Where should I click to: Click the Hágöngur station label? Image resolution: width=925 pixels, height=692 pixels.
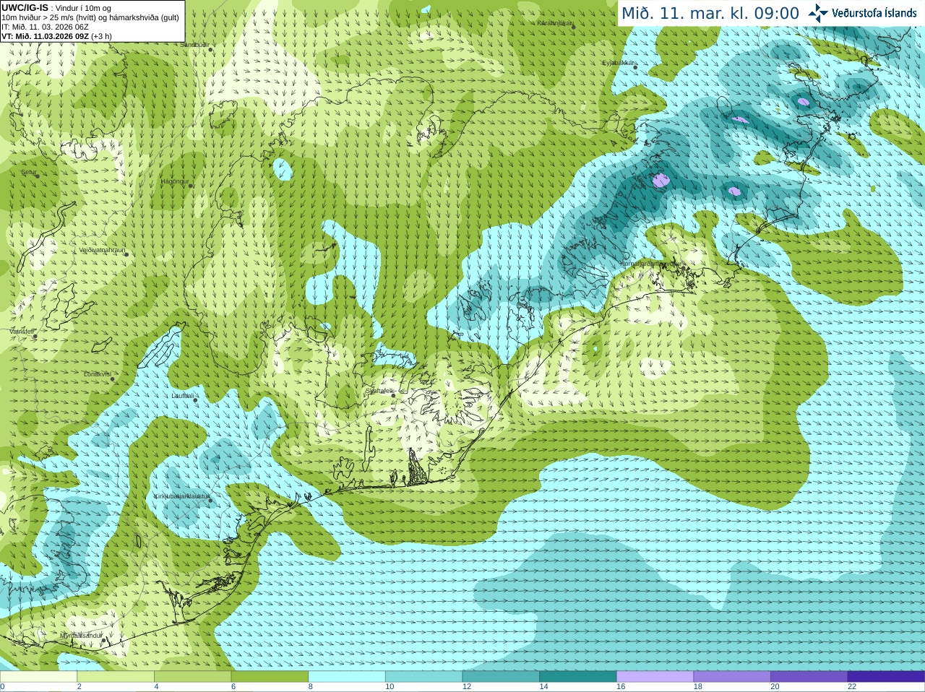click(174, 181)
